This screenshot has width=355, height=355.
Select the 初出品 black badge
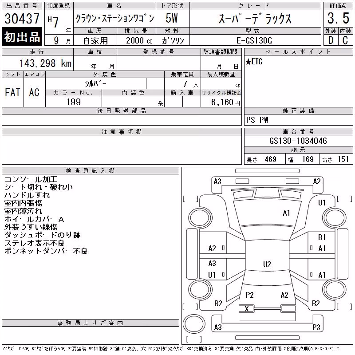[22, 37]
